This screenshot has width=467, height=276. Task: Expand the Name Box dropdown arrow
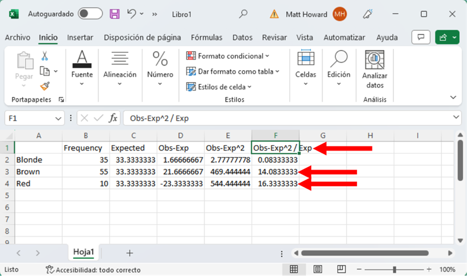coord(58,118)
